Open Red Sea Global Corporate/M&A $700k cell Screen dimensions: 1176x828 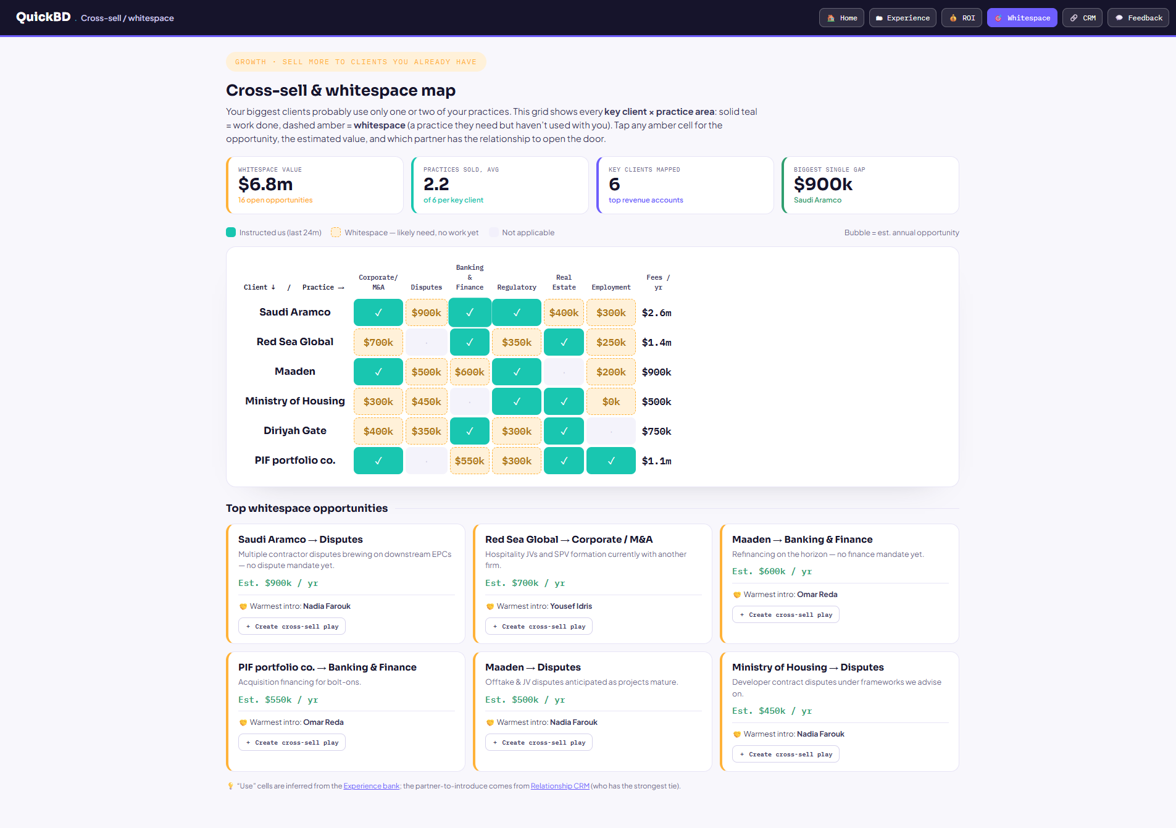pos(378,342)
